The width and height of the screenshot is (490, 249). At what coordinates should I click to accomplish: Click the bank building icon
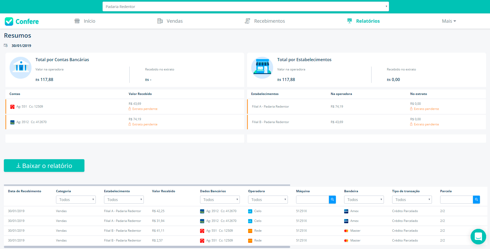coord(21,68)
